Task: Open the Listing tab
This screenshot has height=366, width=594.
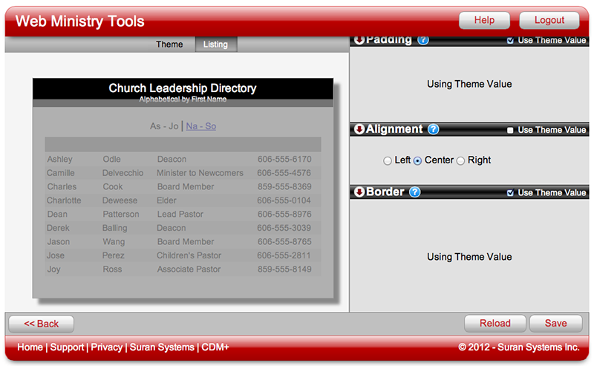Action: click(x=215, y=45)
